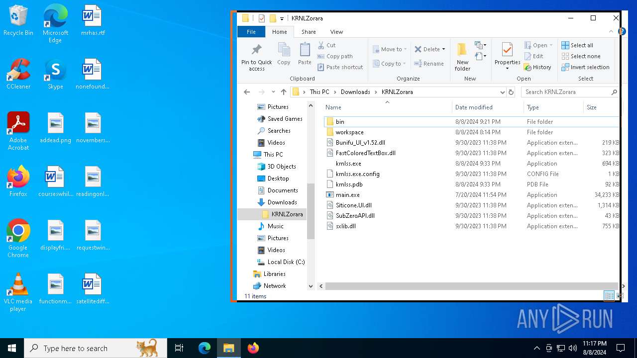Click Paste shortcut in the ribbon

tap(340, 67)
